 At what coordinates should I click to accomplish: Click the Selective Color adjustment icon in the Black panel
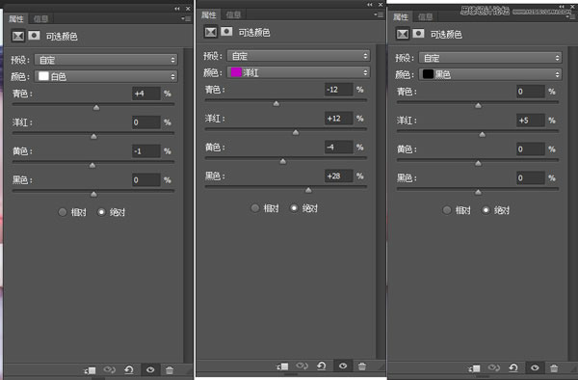[x=403, y=34]
